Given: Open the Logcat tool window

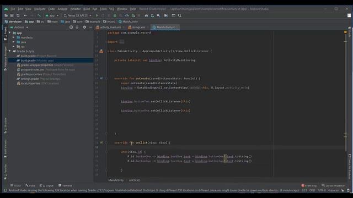Looking at the screenshot, I should pyautogui.click(x=46, y=186).
